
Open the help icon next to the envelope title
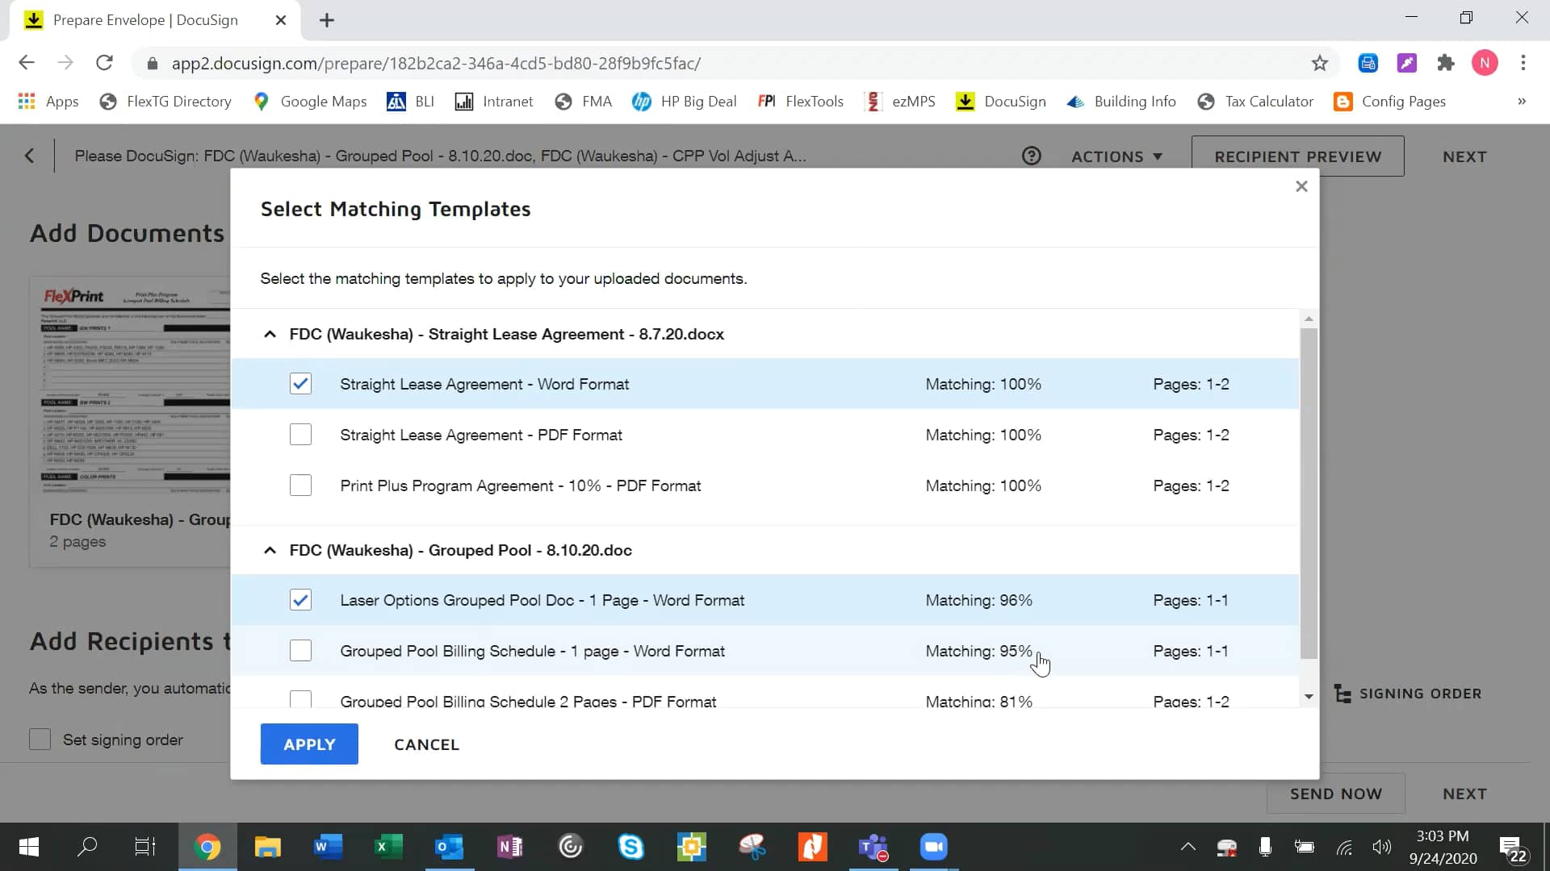1032,156
